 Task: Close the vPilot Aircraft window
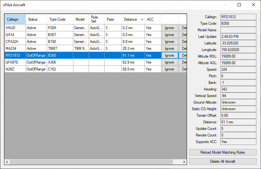pyautogui.click(x=254, y=5)
